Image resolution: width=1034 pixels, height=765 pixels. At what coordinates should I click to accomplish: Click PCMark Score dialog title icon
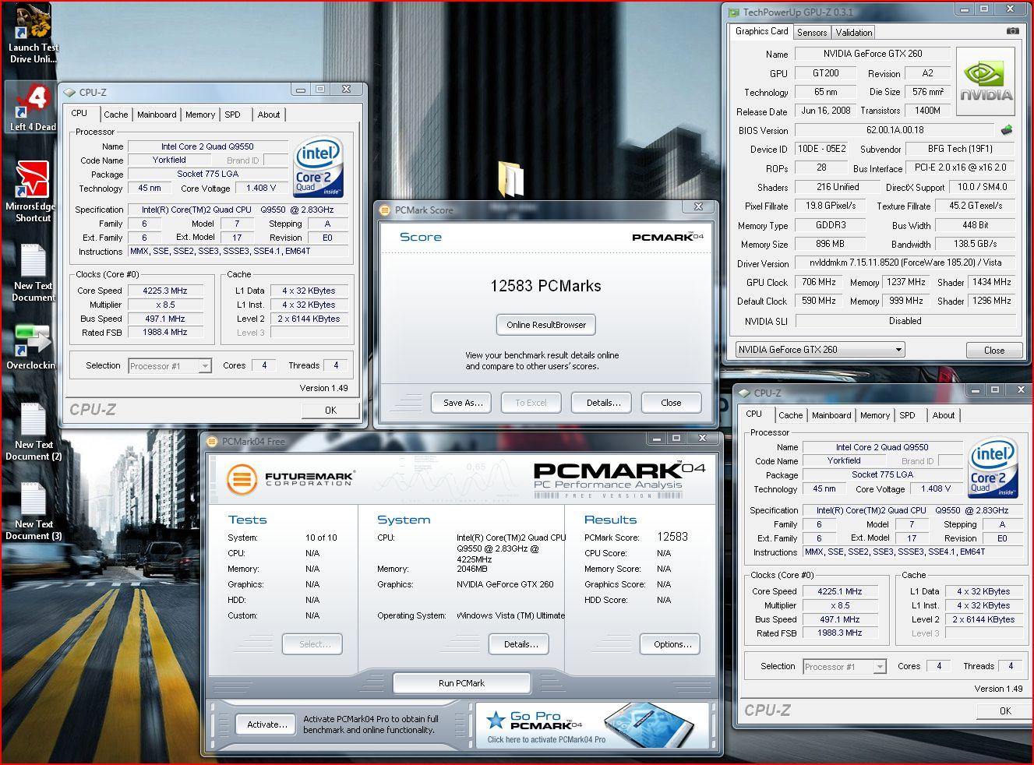coord(384,210)
